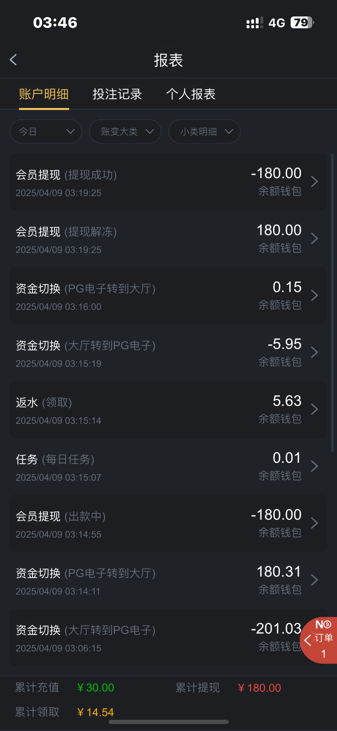The image size is (337, 731).
Task: Expand the 账变大类 category dropdown
Action: coord(125,132)
